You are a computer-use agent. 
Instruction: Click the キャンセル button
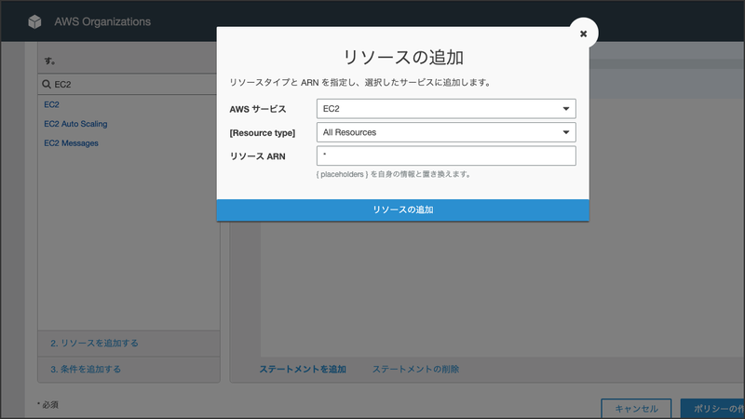(636, 409)
